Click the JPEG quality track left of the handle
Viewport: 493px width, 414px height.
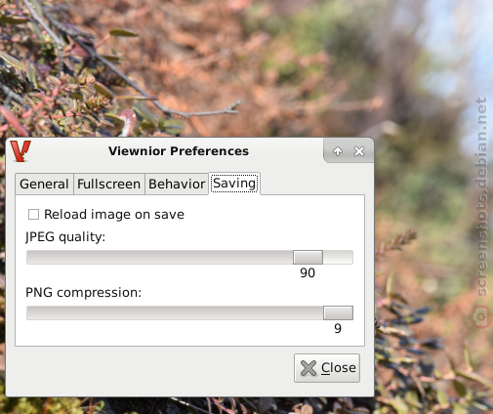click(159, 257)
